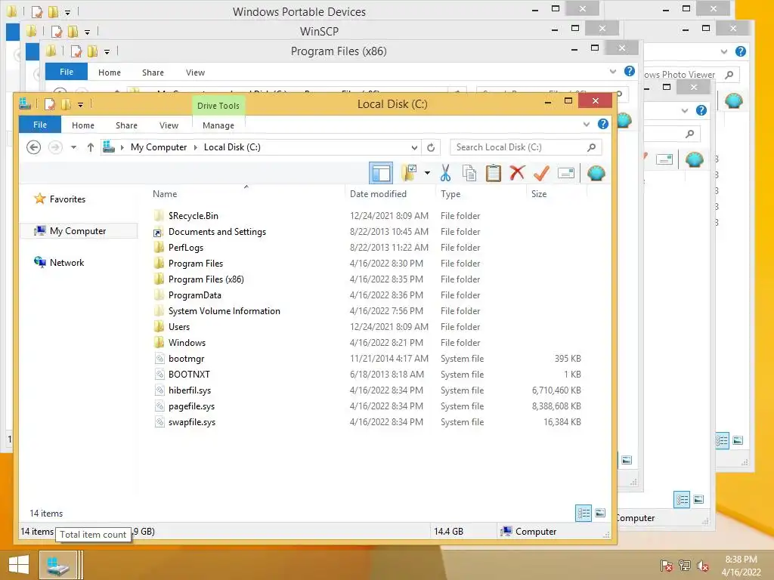The height and width of the screenshot is (580, 774).
Task: Switch to large icons view in Local Disk window
Action: pos(600,514)
